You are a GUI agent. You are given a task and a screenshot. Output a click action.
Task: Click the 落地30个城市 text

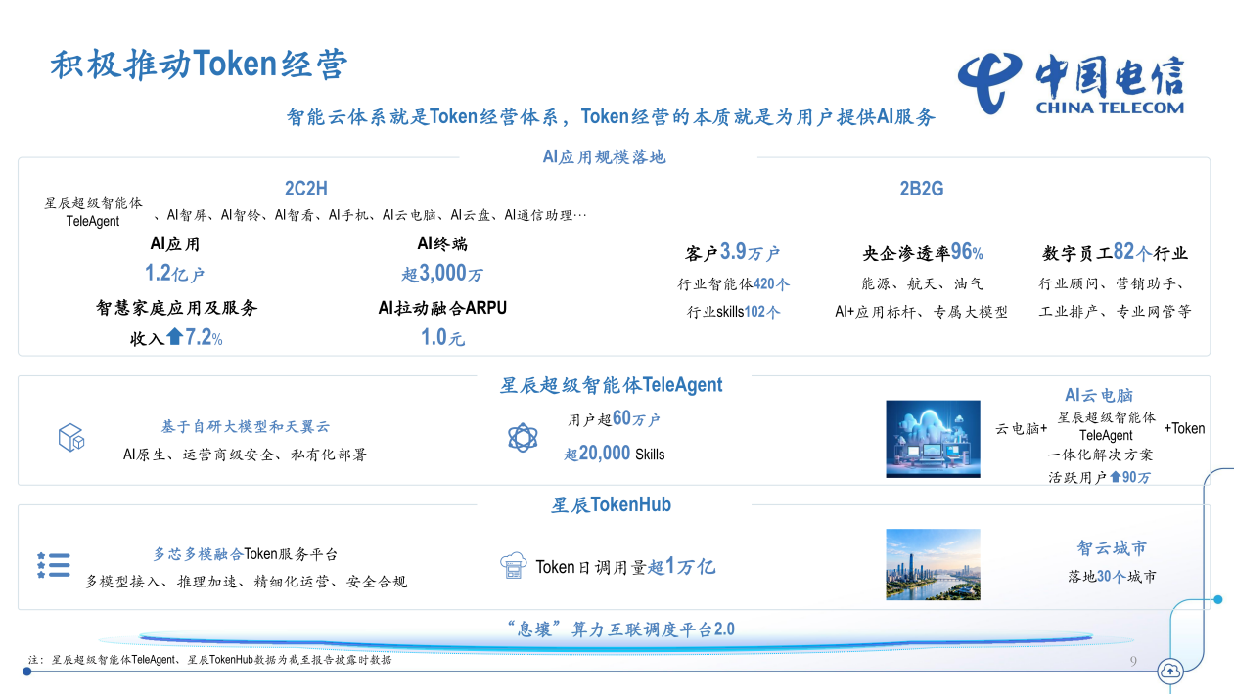[1112, 577]
